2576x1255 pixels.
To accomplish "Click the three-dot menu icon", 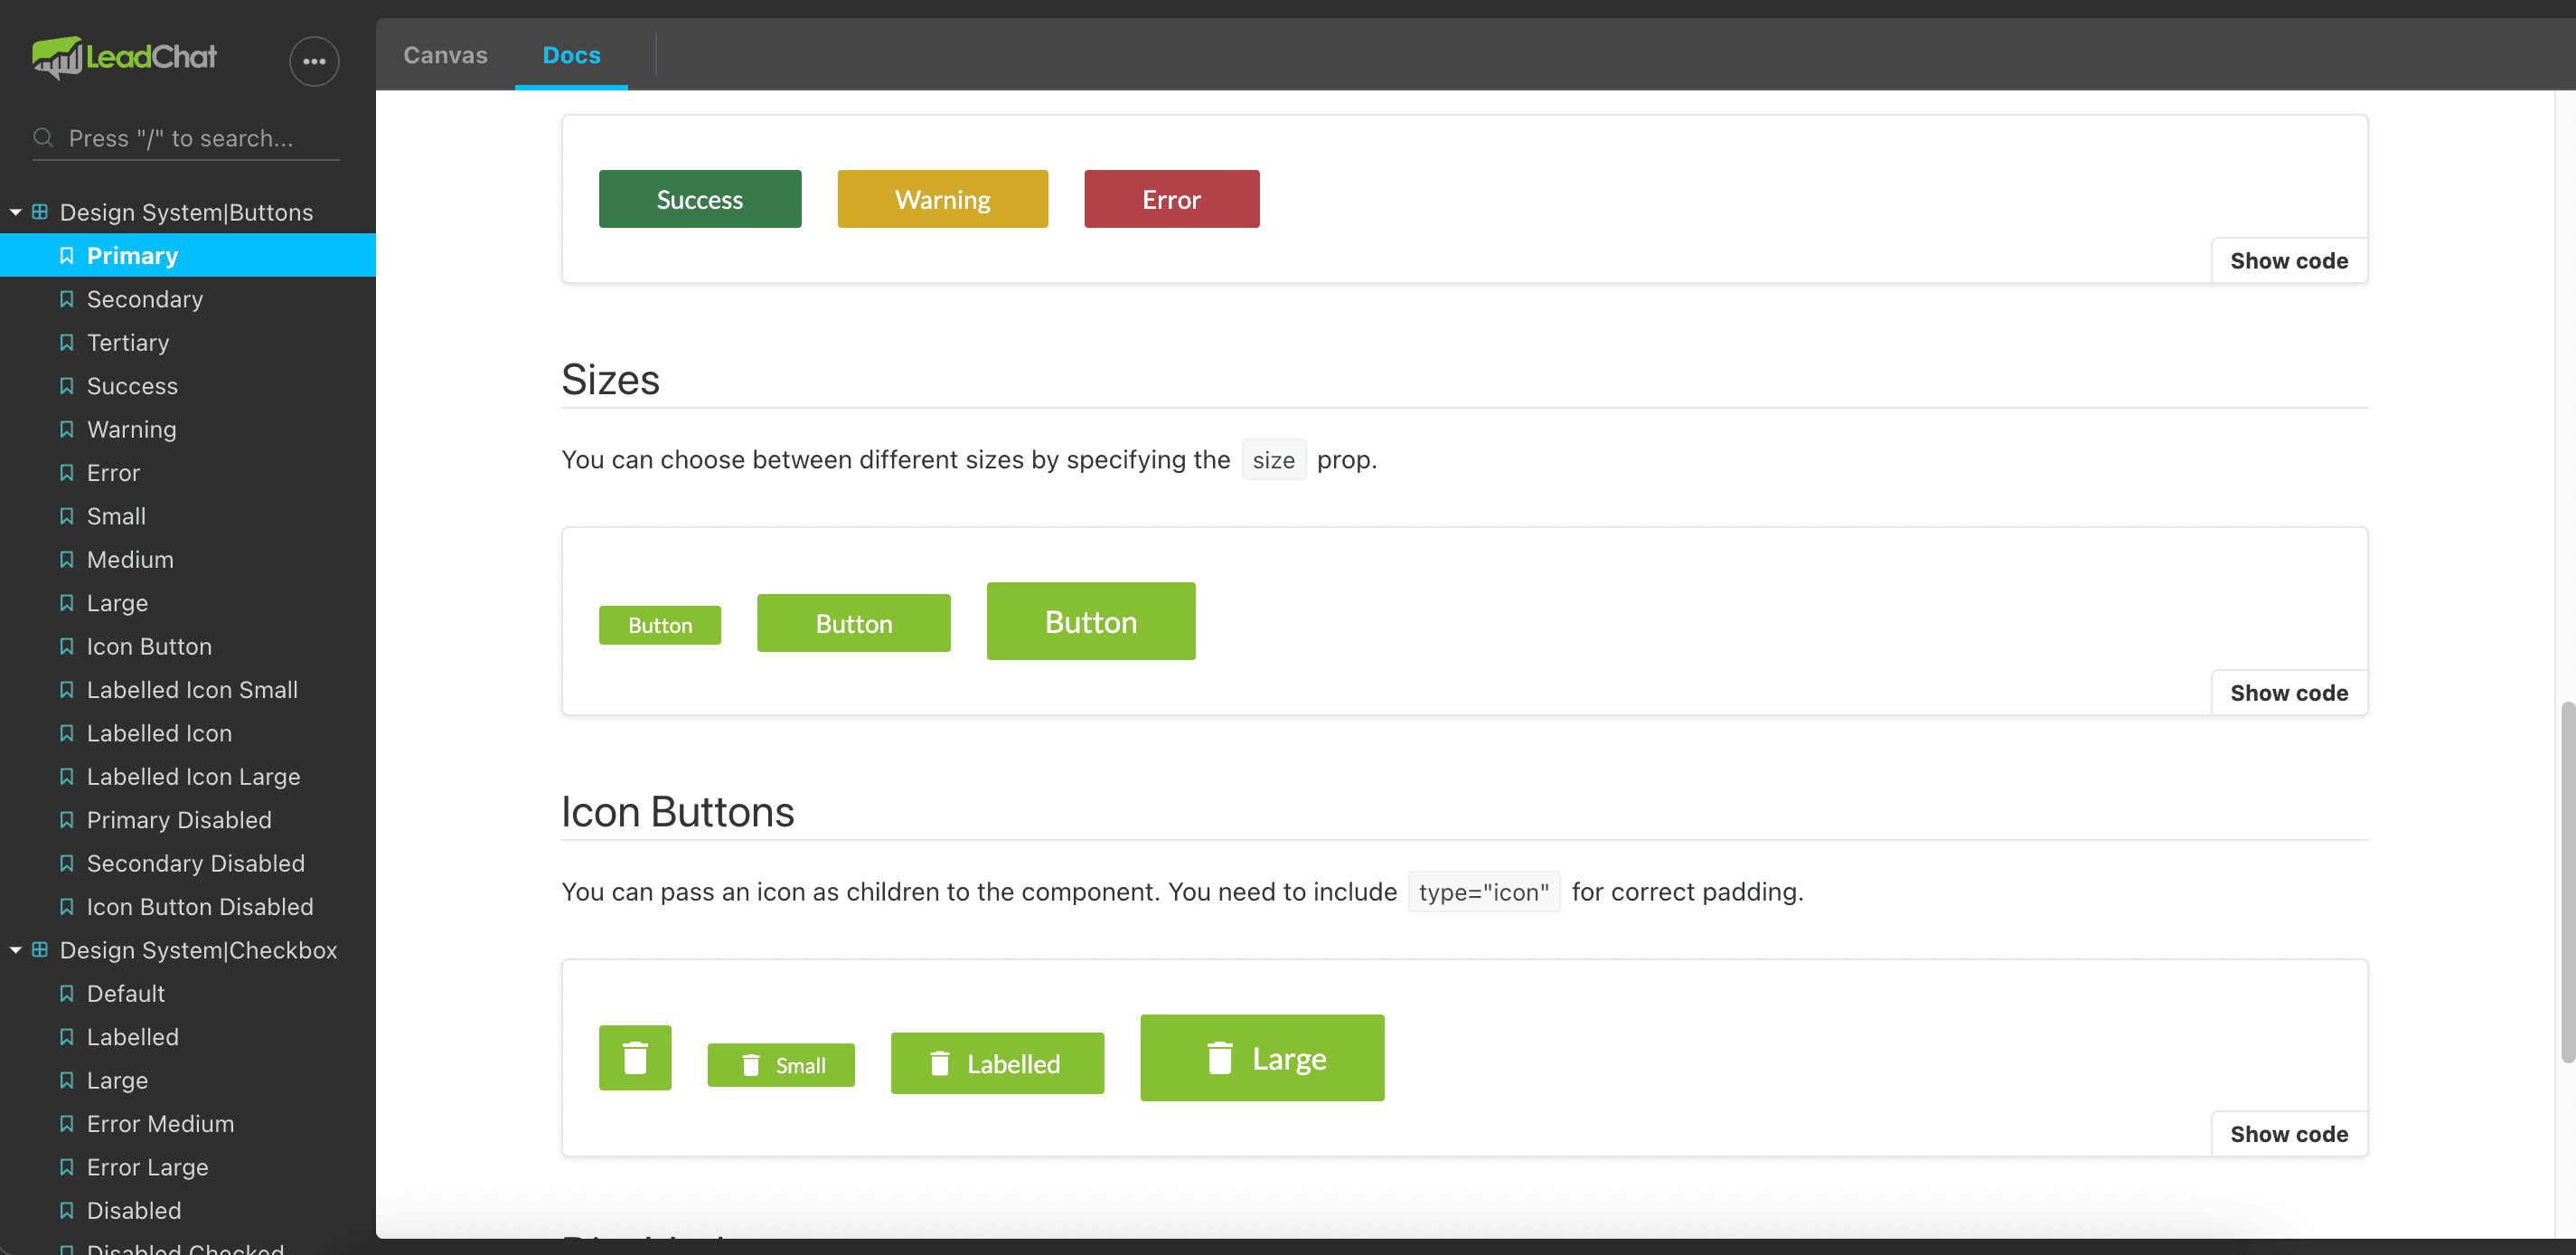I will pyautogui.click(x=315, y=61).
